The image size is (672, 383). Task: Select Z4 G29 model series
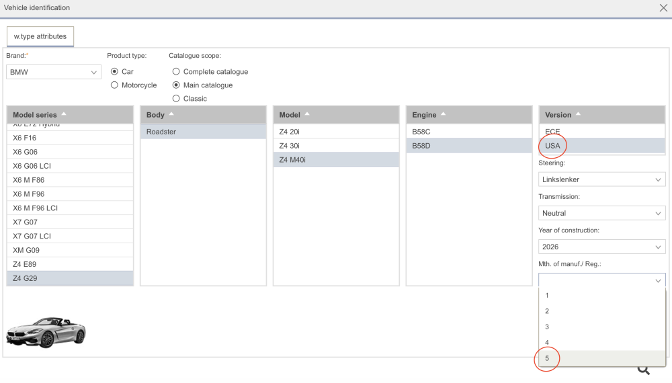[x=71, y=278]
